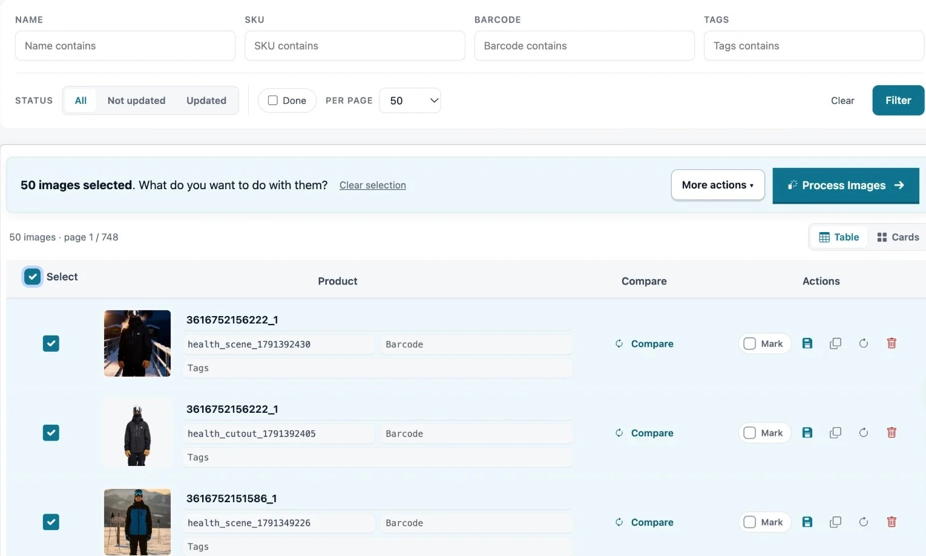This screenshot has width=926, height=556.
Task: Click Clear to reset filters
Action: pos(842,100)
